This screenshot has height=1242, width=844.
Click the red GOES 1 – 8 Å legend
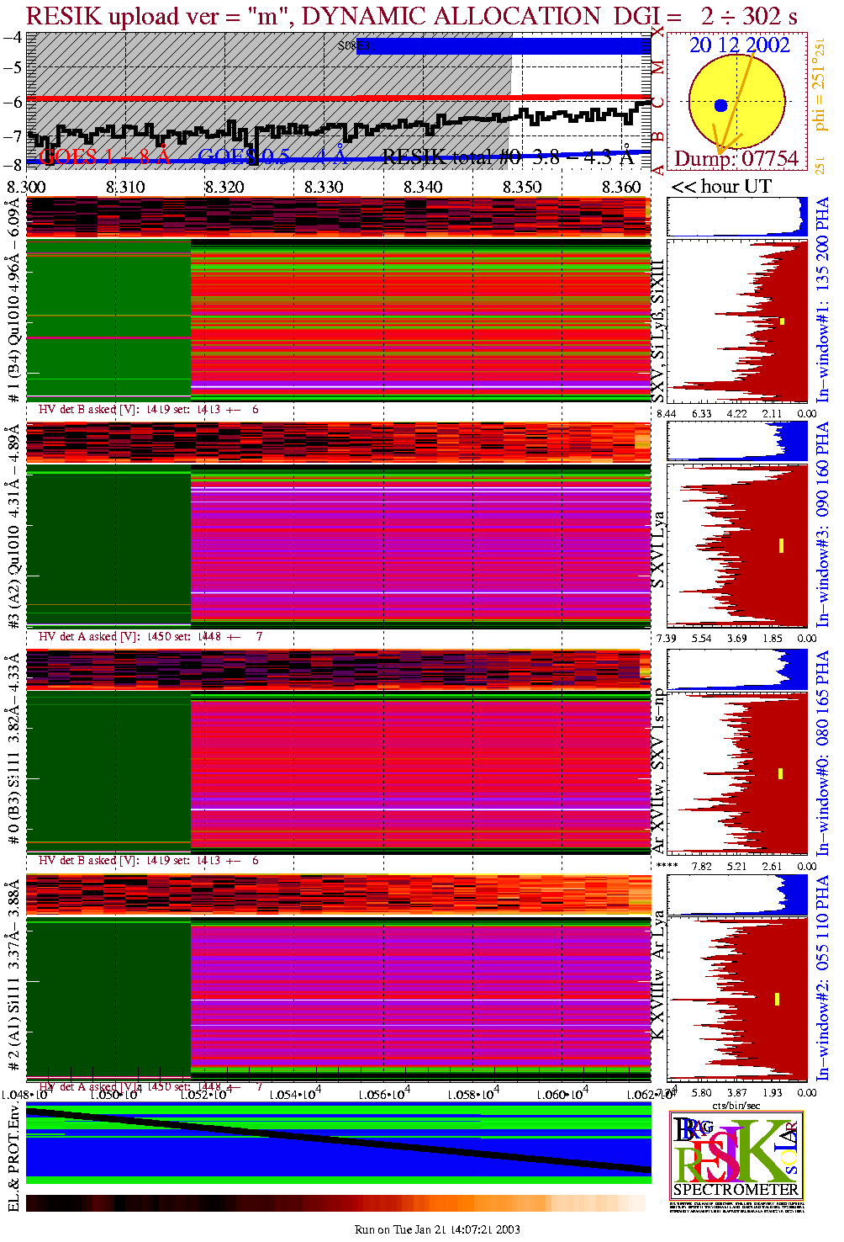[104, 157]
